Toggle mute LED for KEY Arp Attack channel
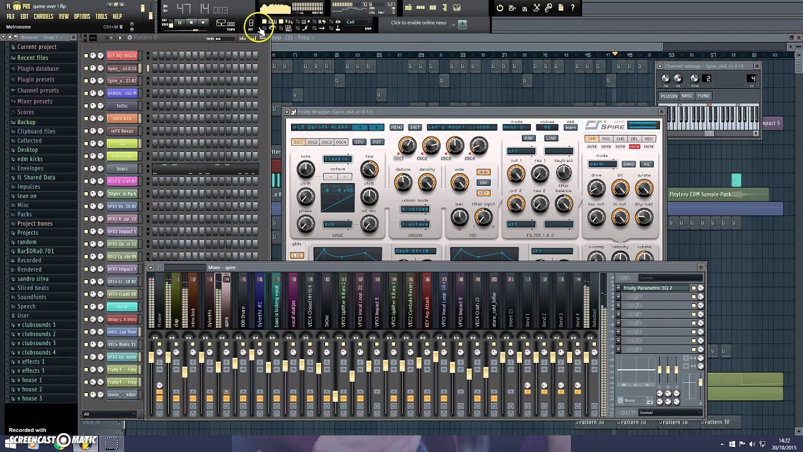This screenshot has width=803, height=452. (x=87, y=55)
